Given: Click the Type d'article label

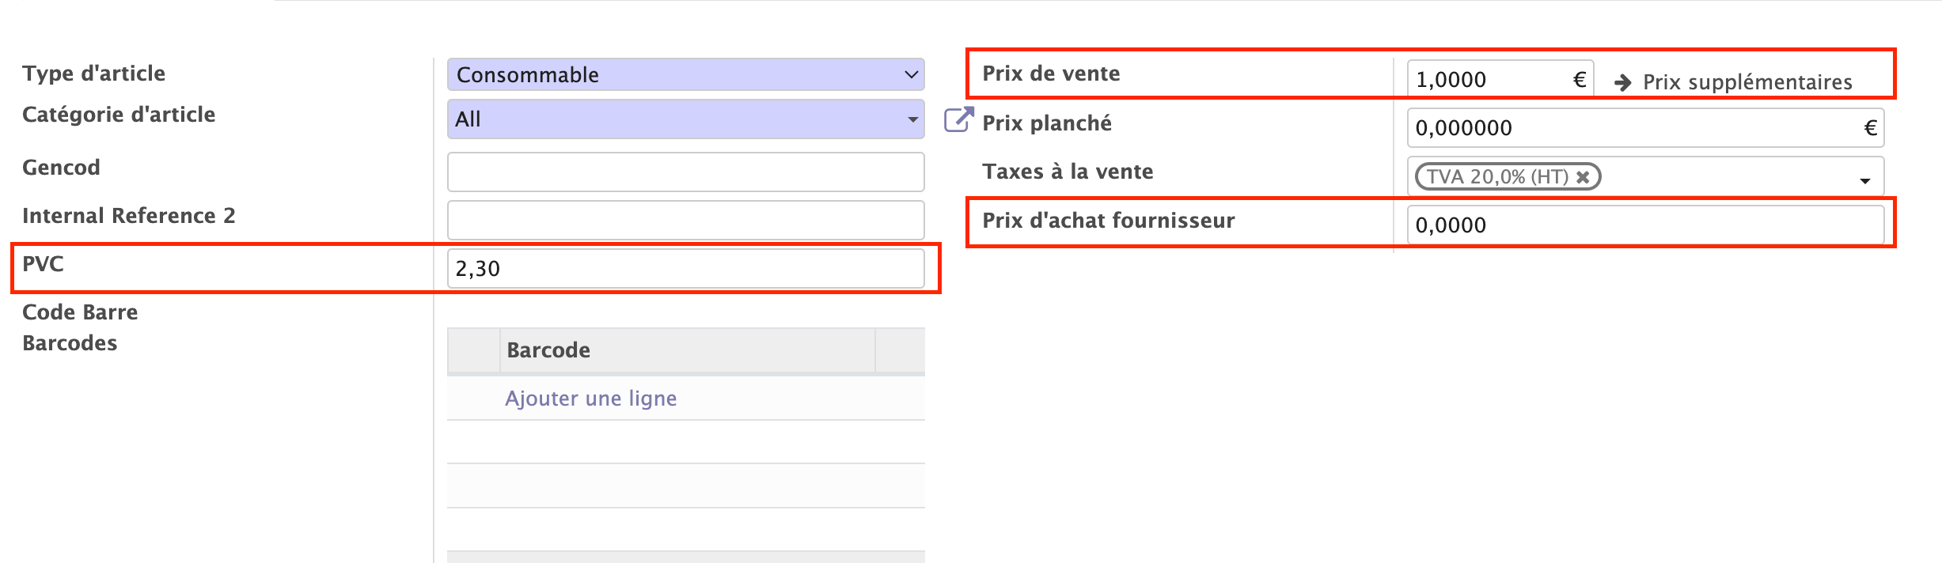Looking at the screenshot, I should pos(94,74).
